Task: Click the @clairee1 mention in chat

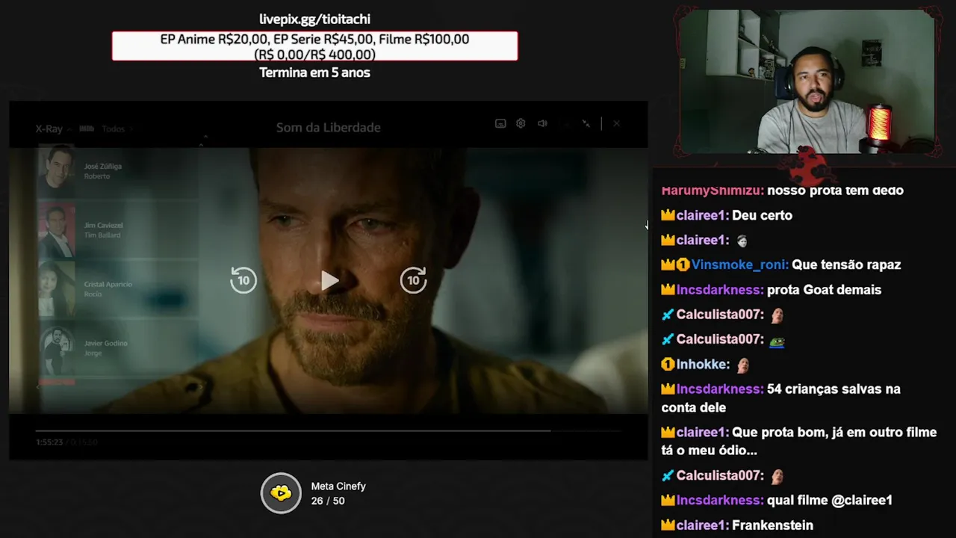Action: (x=861, y=501)
